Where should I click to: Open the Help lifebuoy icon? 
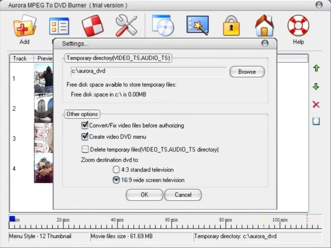click(298, 25)
